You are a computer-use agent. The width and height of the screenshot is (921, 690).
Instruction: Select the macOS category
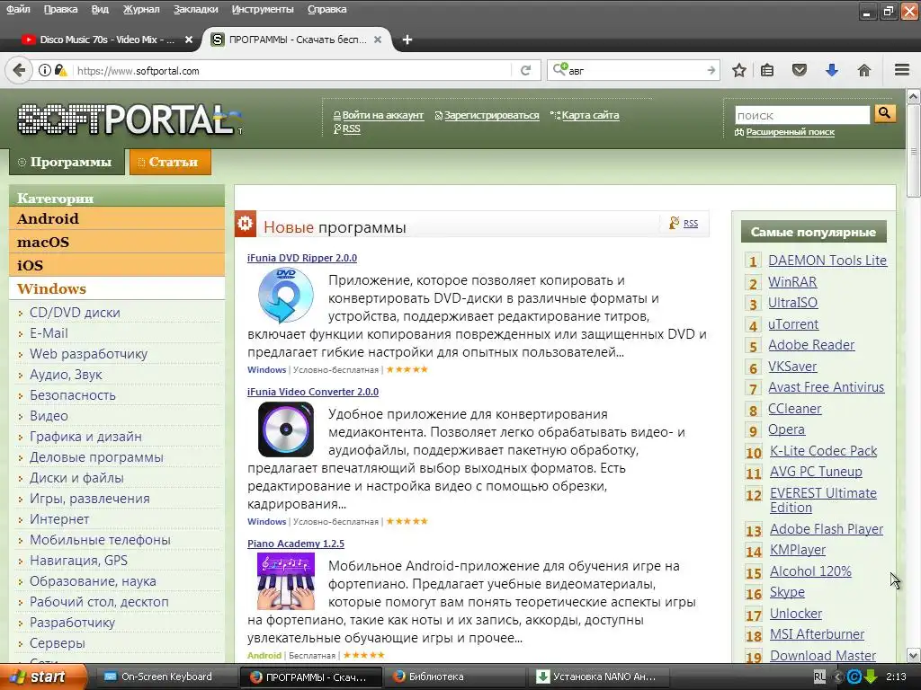117,242
